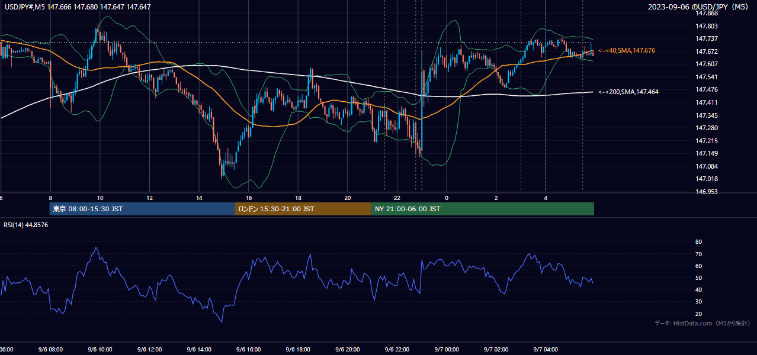Select the London 15:30-21:00 JST session bar
This screenshot has height=355, width=757.
click(x=303, y=209)
